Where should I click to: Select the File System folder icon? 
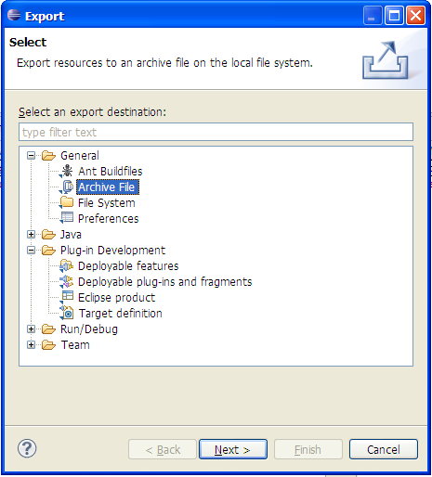coord(66,202)
